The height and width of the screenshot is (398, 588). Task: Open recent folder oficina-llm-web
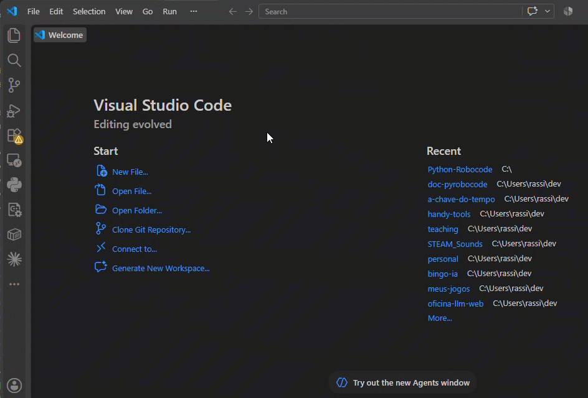(x=455, y=303)
